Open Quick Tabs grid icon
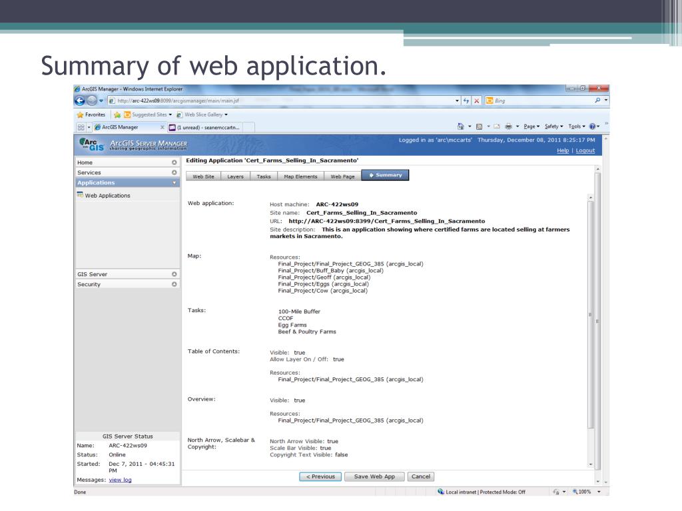Image resolution: width=682 pixels, height=511 pixels. 81,127
